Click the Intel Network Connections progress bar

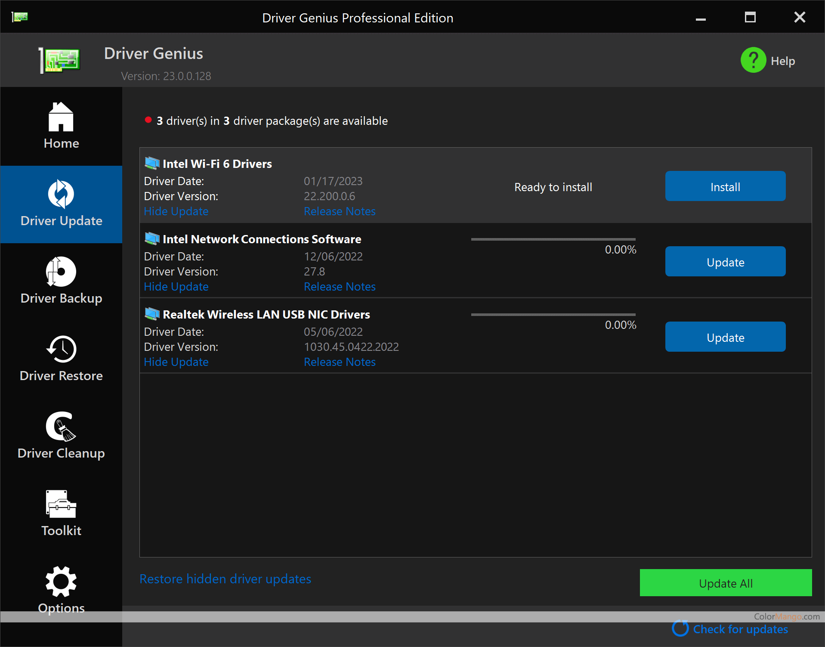pyautogui.click(x=553, y=239)
